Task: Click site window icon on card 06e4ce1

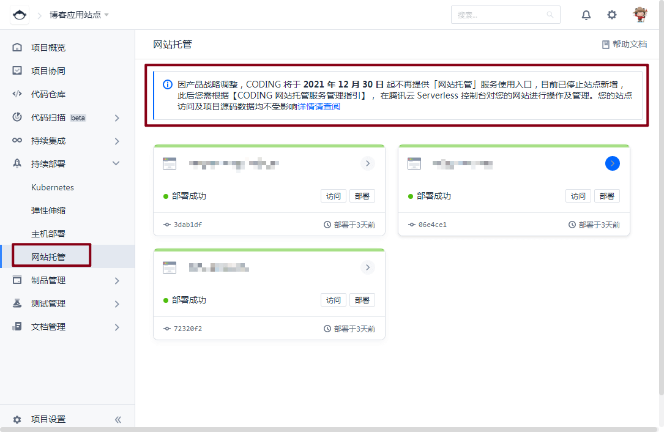Action: tap(414, 163)
